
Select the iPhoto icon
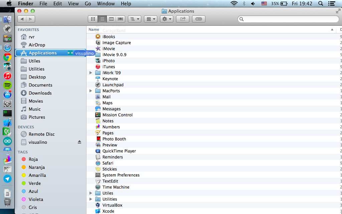[98, 61]
